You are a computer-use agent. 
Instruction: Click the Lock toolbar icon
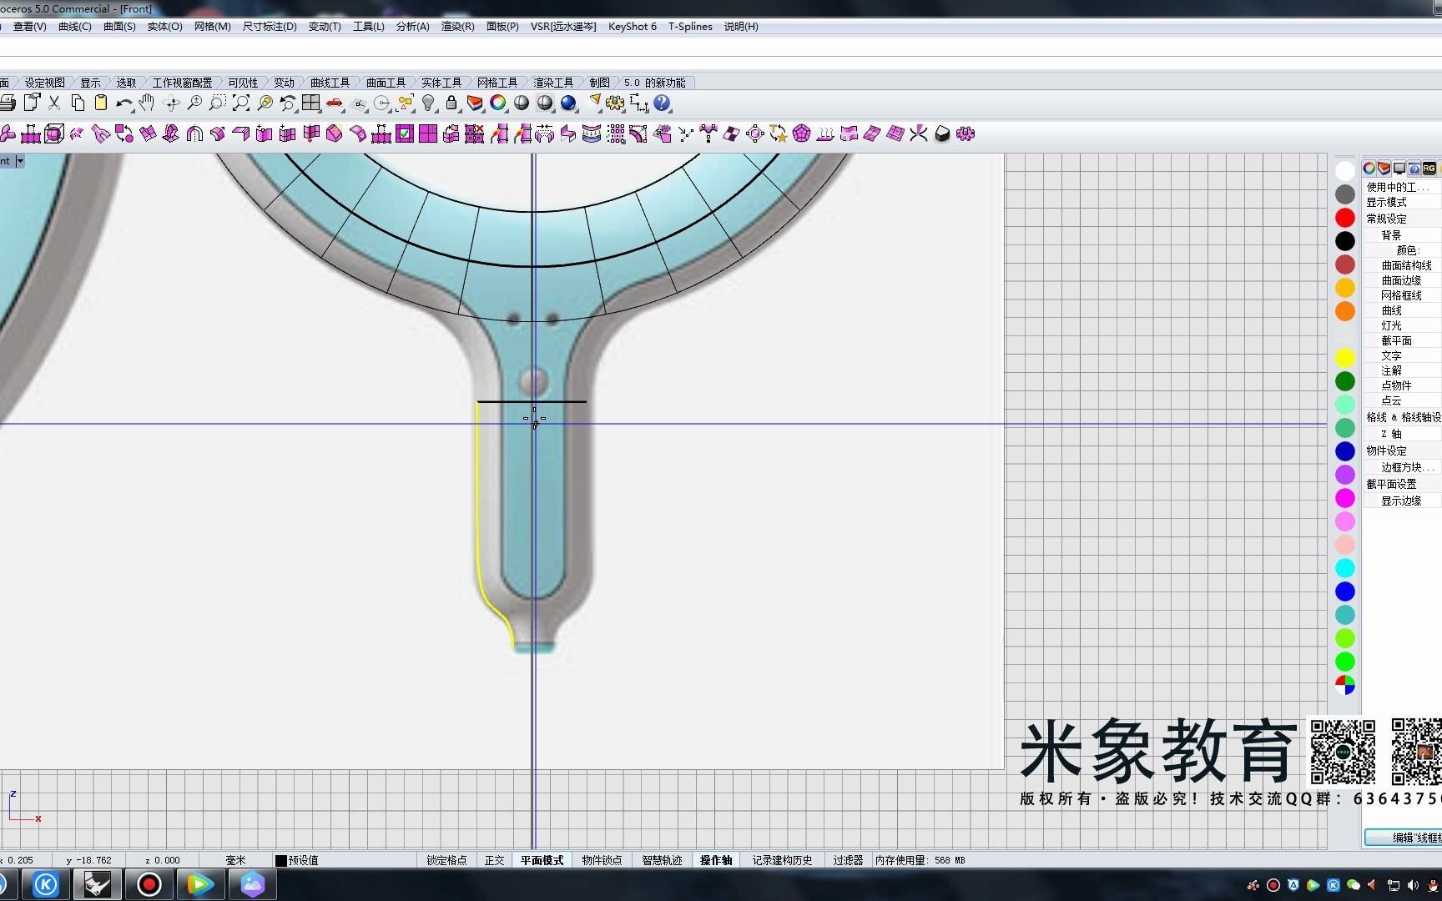pyautogui.click(x=451, y=103)
